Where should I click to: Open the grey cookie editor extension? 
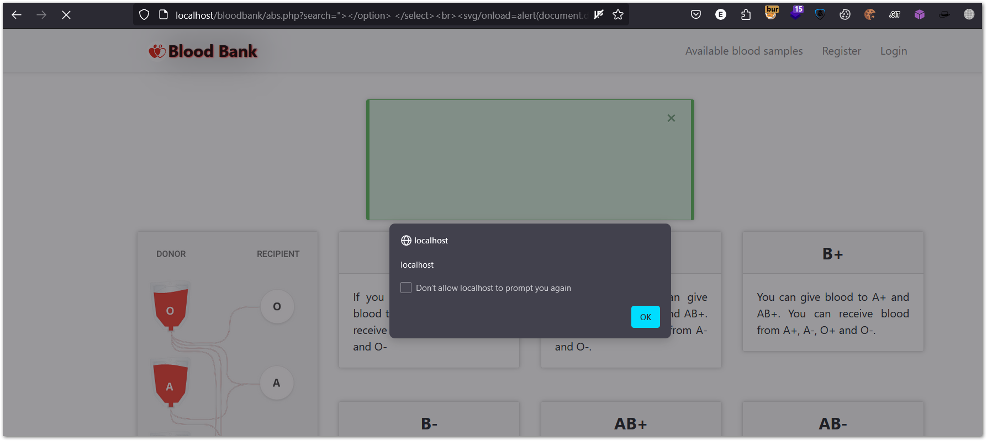pyautogui.click(x=845, y=15)
